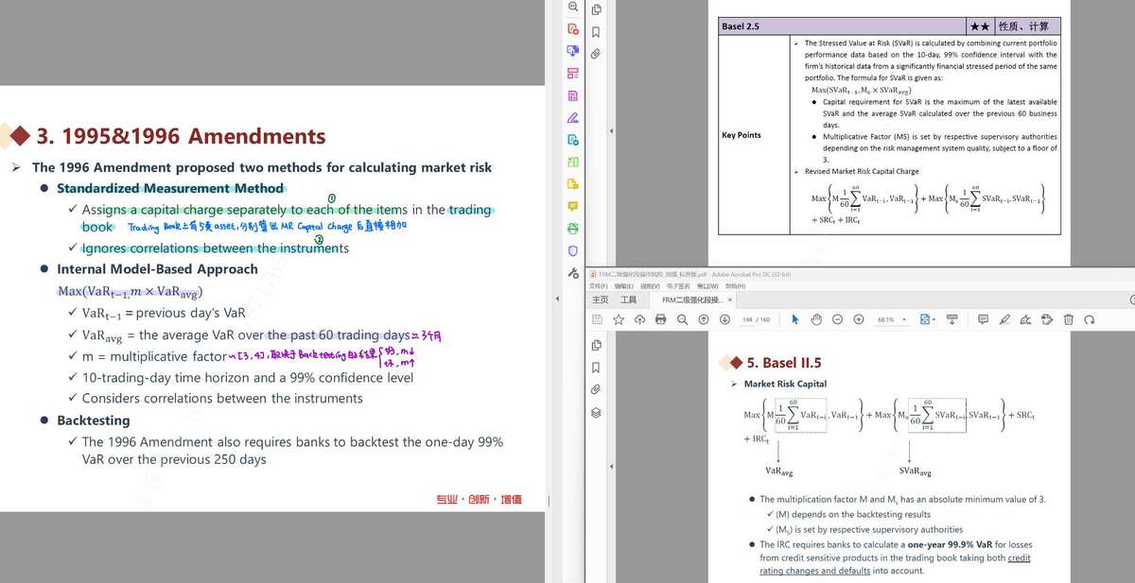
Task: Click the Acrobat Pro DC window title bar
Action: point(860,274)
